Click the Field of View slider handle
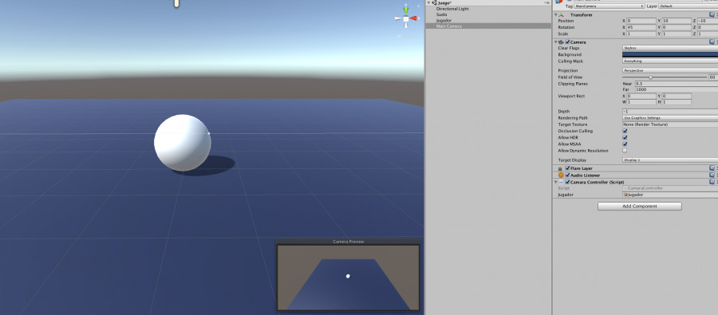Image resolution: width=718 pixels, height=315 pixels. pyautogui.click(x=650, y=77)
